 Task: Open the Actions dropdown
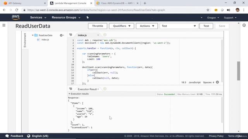[x=147, y=26]
